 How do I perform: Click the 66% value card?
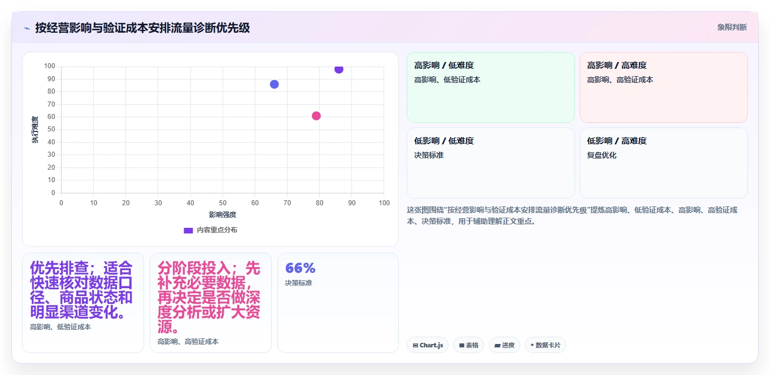coord(338,303)
